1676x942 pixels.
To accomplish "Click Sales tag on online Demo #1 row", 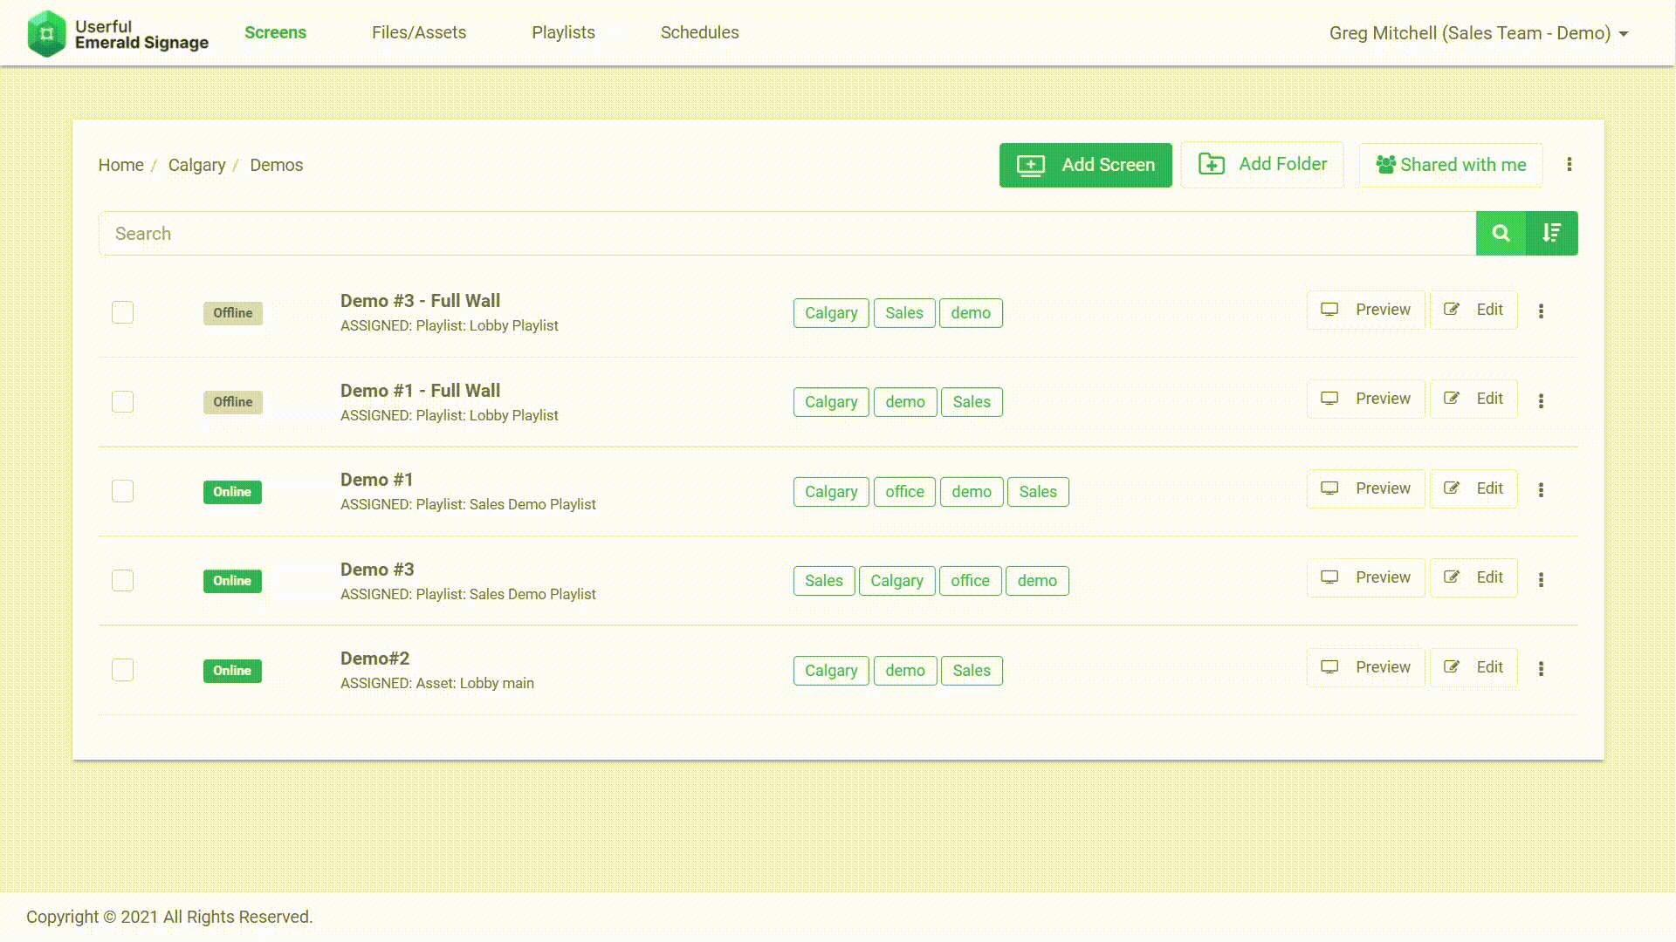I will coord(1038,492).
